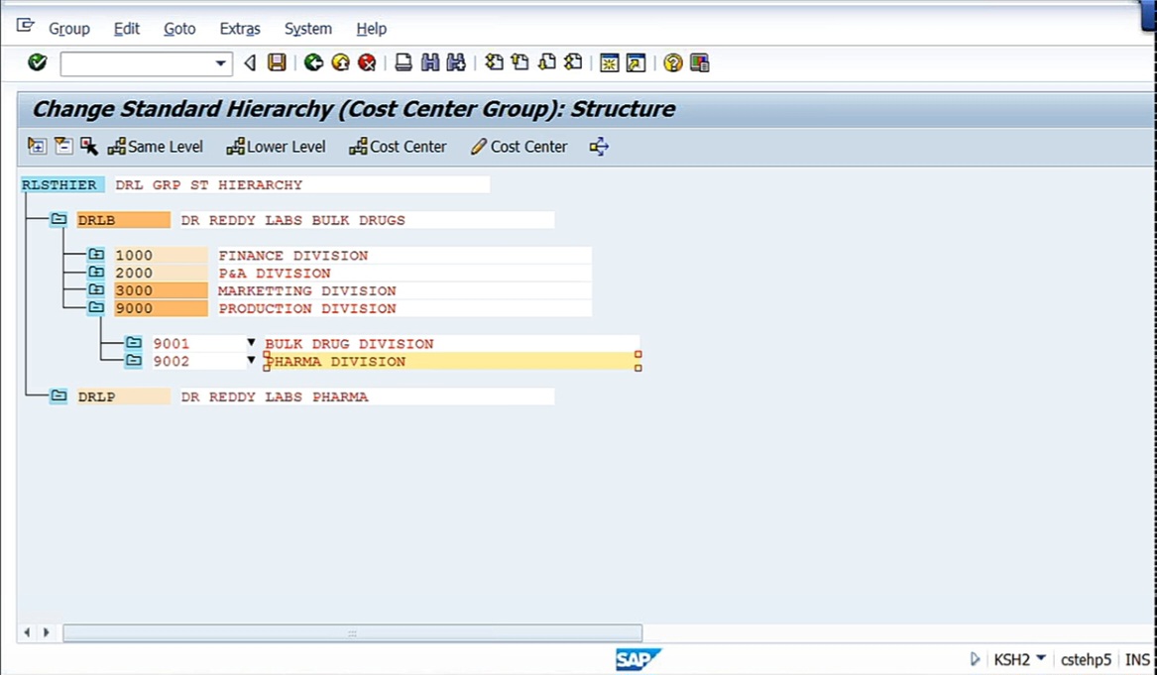Click the status bar triangle beside KSH2

[975, 659]
